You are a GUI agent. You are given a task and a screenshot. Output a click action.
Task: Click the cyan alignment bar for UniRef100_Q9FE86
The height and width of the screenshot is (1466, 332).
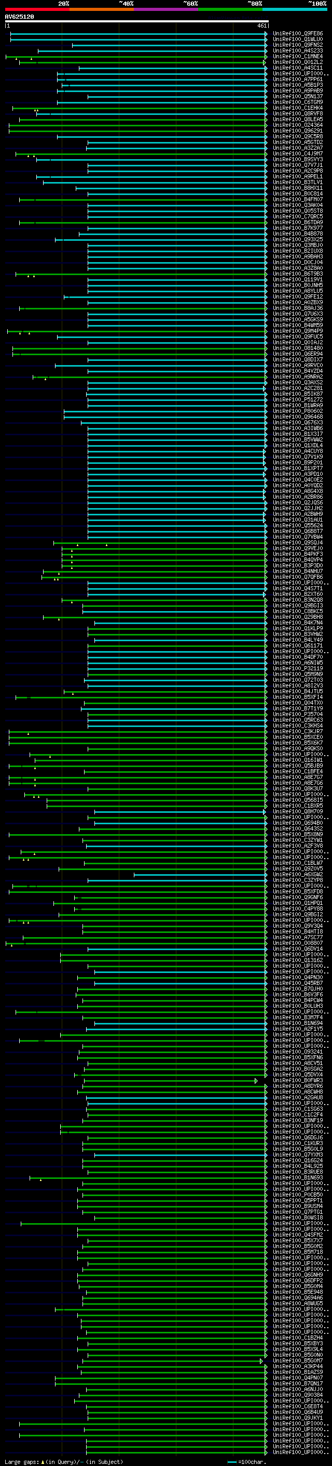coord(139,34)
